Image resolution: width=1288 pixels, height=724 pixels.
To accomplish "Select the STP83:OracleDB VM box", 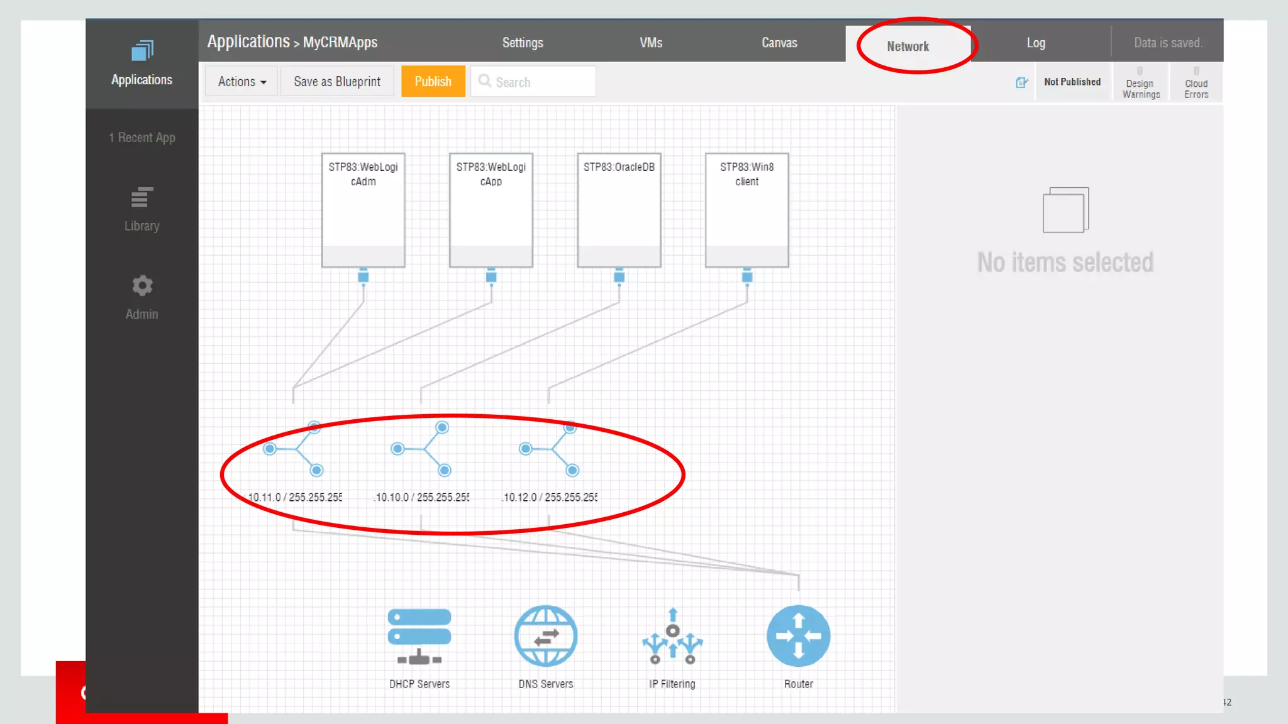I will point(619,210).
